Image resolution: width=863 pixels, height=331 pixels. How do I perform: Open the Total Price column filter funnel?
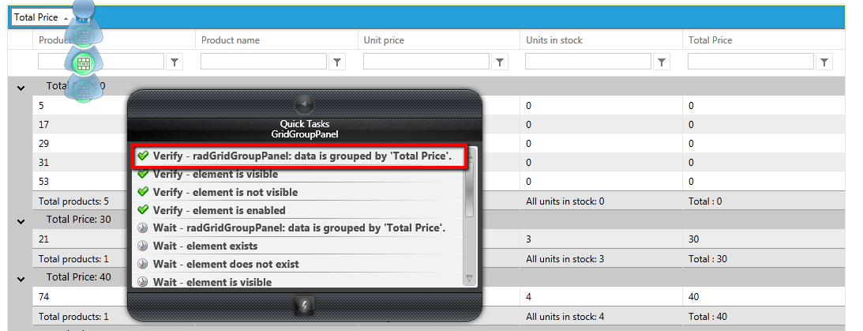(825, 62)
